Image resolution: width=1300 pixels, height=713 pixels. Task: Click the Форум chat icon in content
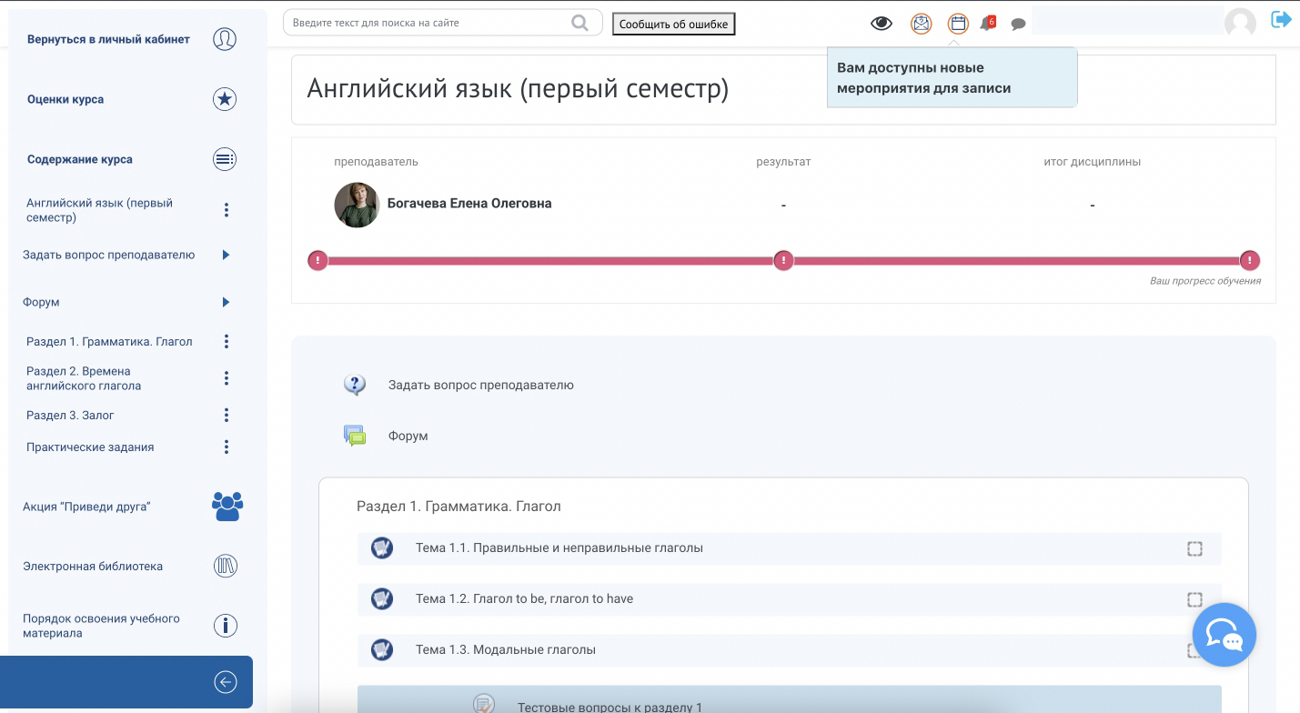pyautogui.click(x=355, y=436)
